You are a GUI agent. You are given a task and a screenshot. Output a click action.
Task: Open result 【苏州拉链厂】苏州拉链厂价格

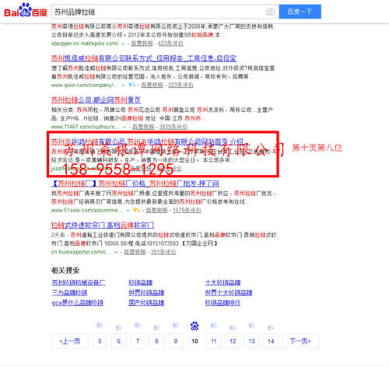(135, 183)
